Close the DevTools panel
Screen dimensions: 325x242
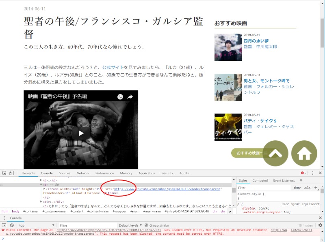pyautogui.click(x=320, y=173)
